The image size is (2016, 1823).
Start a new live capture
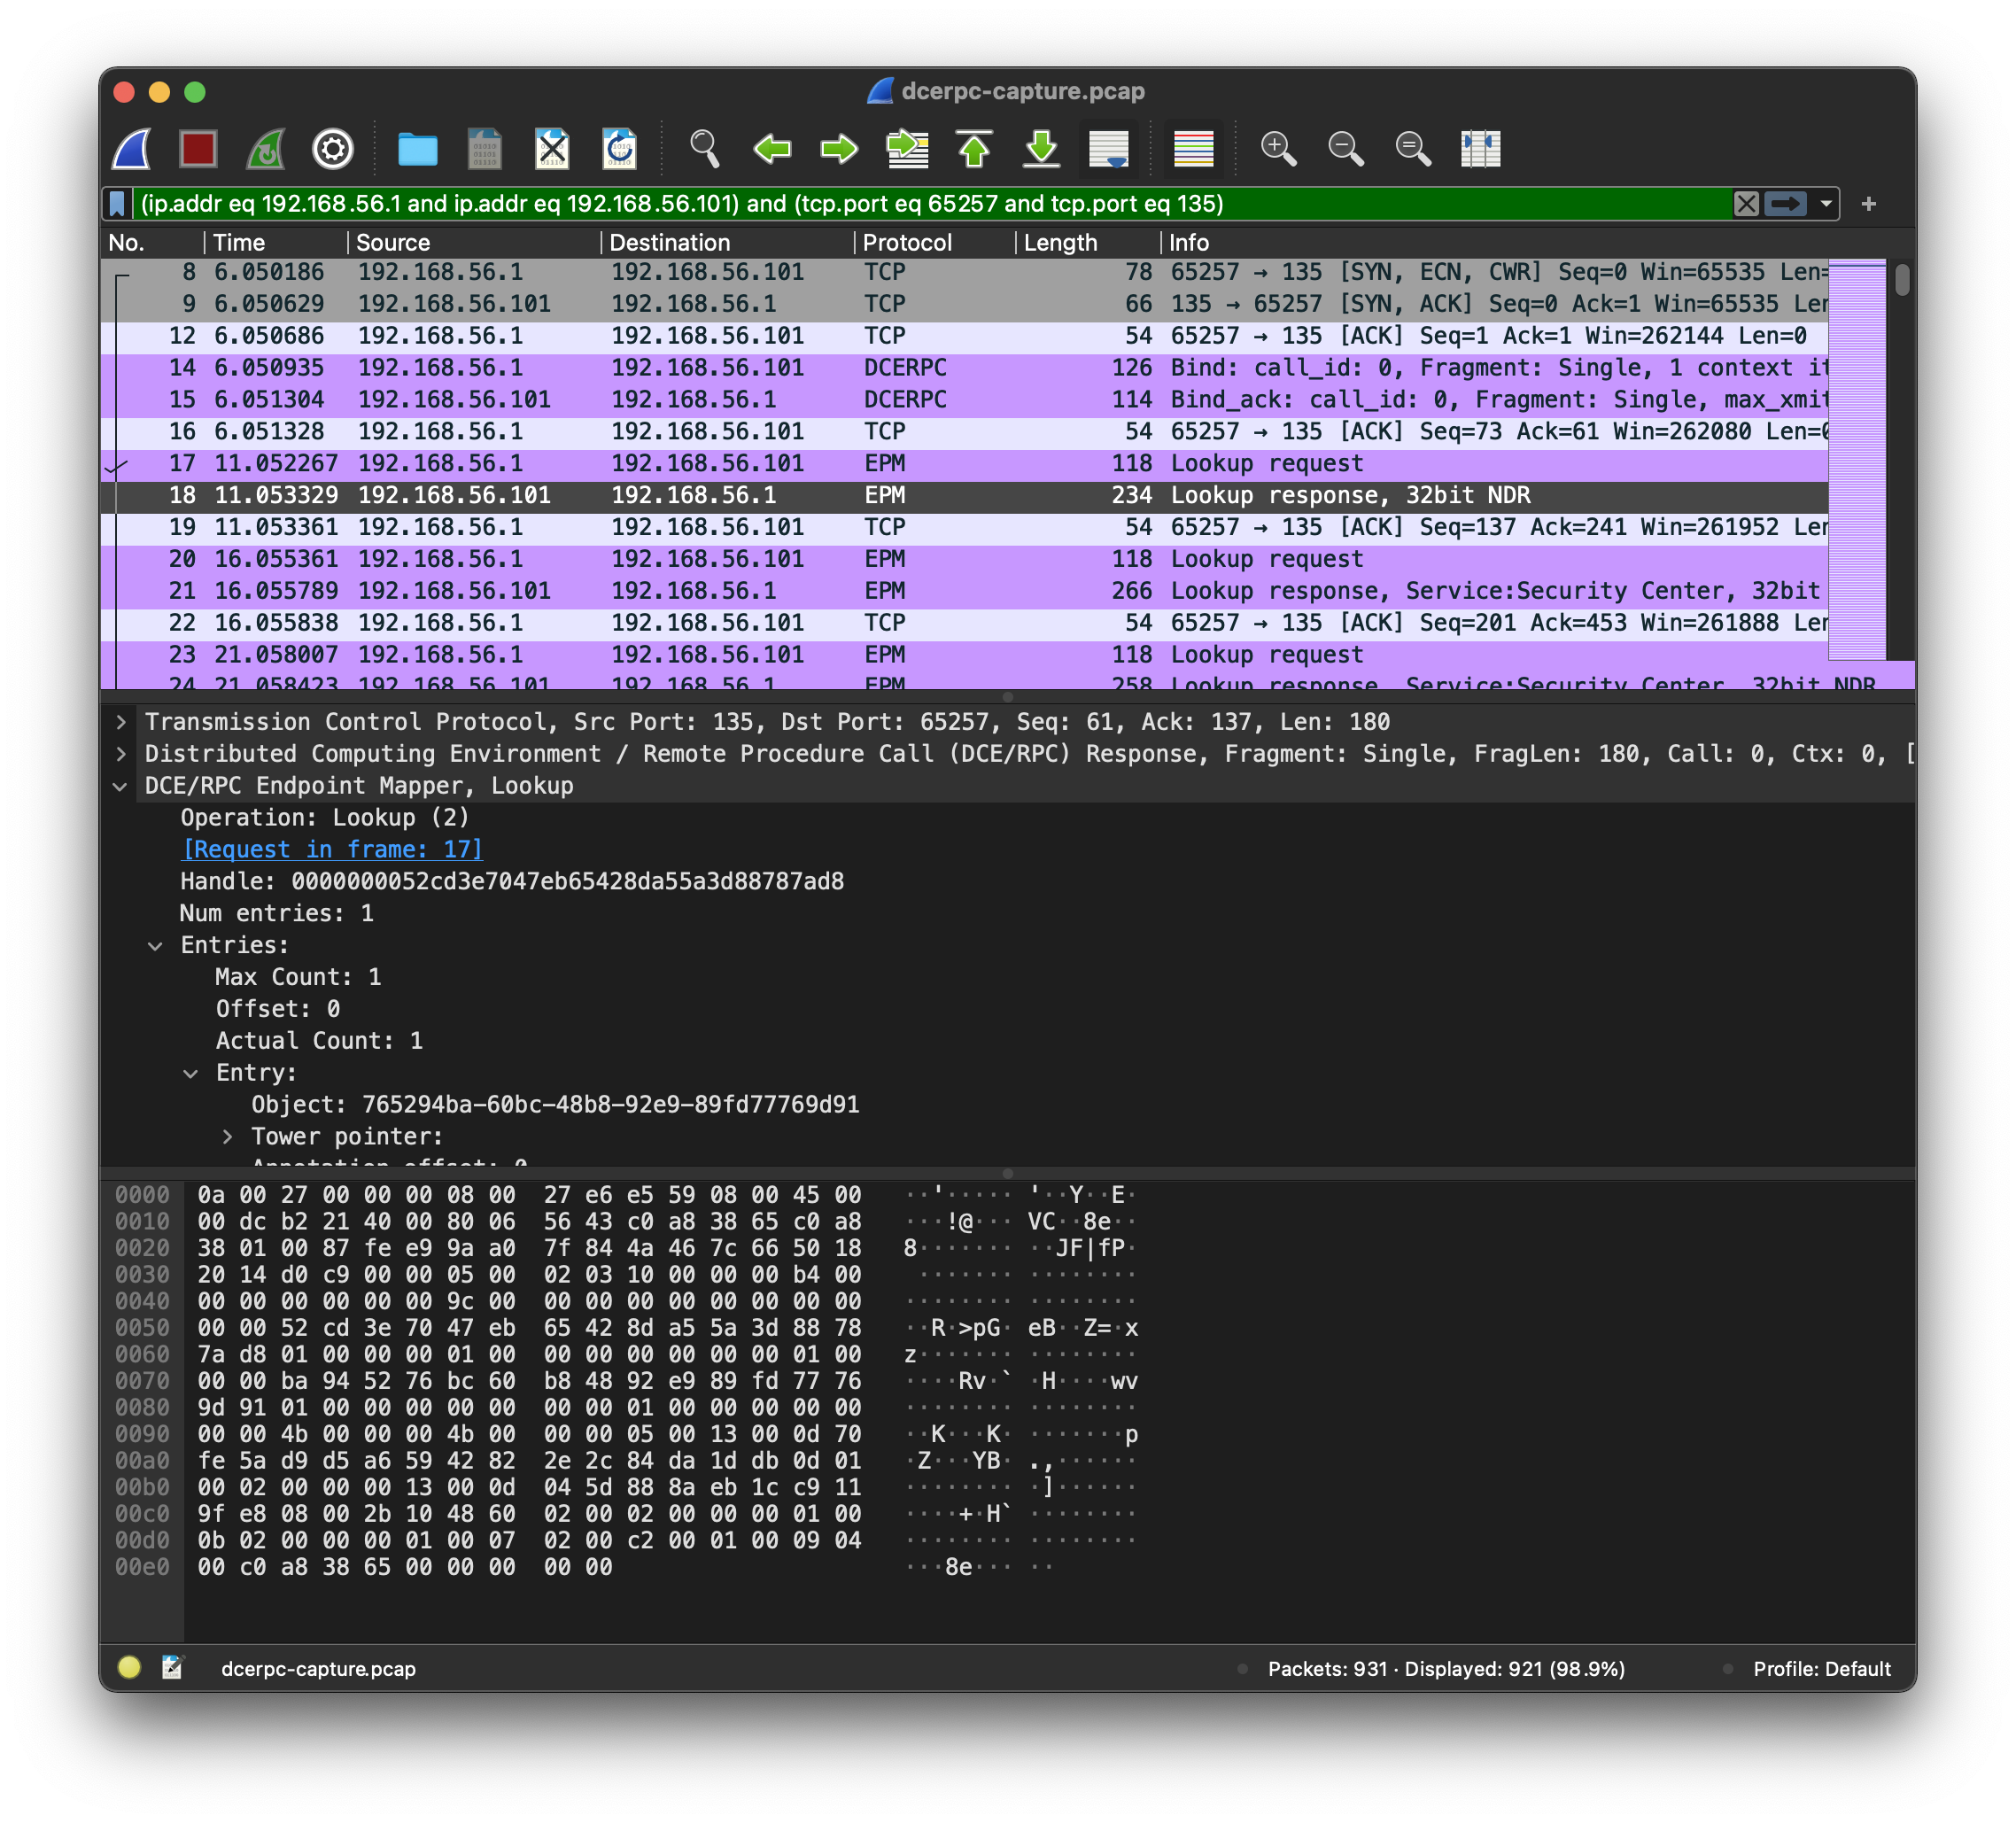coord(130,150)
